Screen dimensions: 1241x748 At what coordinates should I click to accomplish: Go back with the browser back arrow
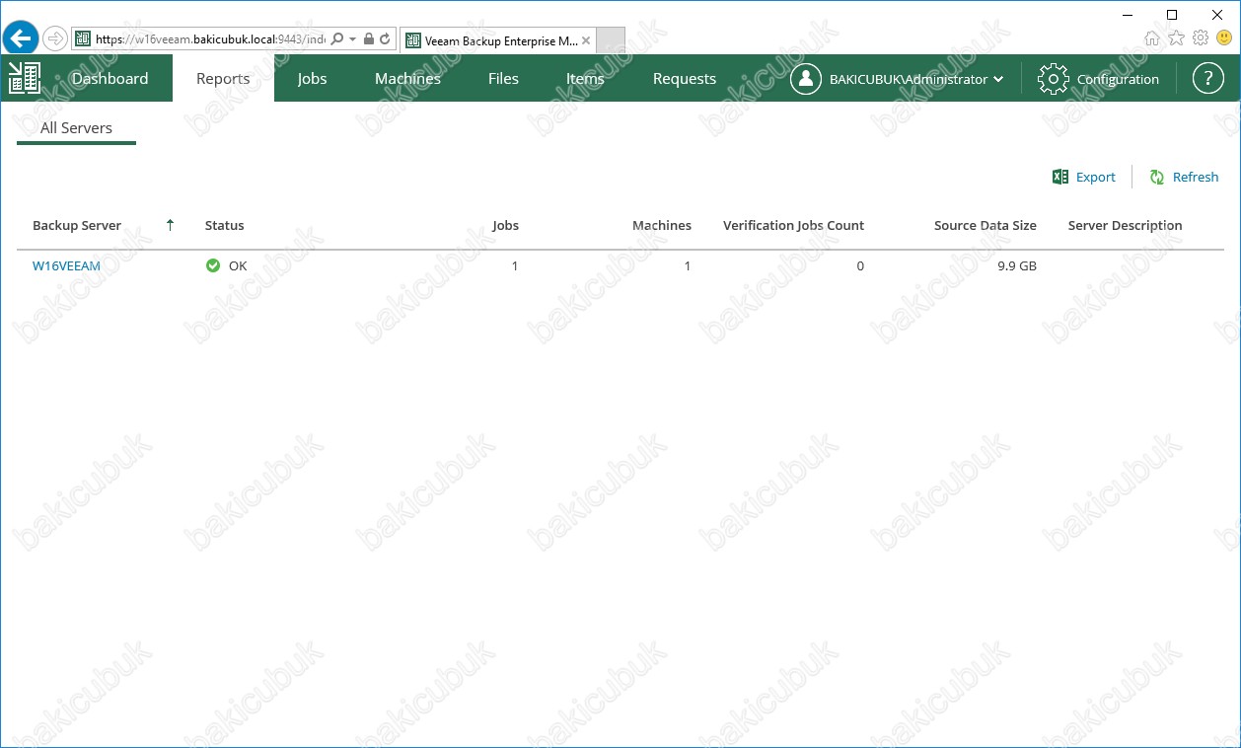coord(21,38)
